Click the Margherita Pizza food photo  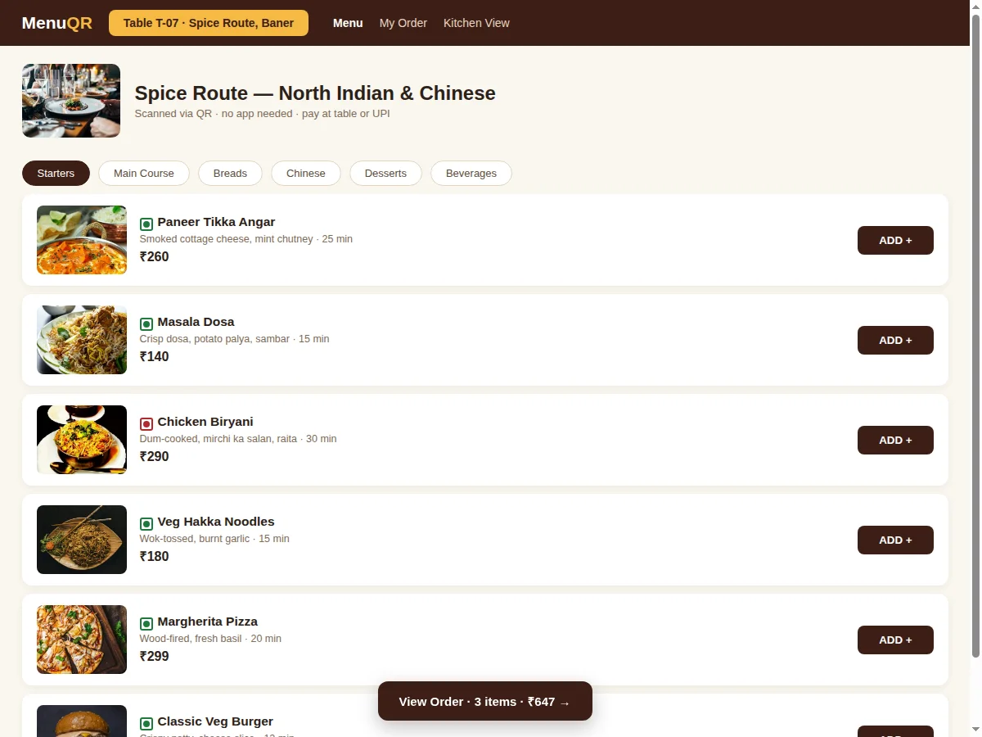tap(82, 640)
